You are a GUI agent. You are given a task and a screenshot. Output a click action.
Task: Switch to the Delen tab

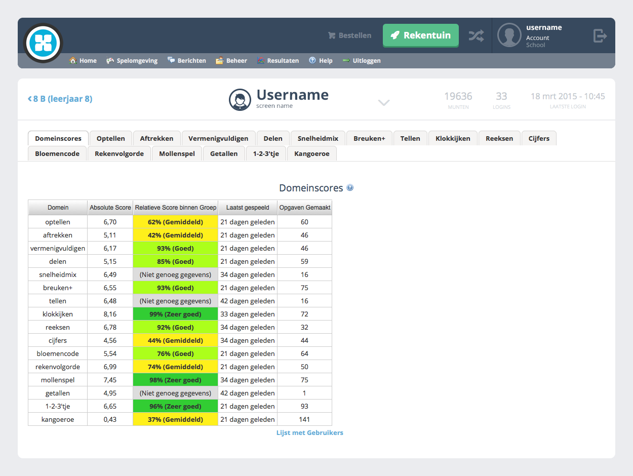tap(273, 138)
